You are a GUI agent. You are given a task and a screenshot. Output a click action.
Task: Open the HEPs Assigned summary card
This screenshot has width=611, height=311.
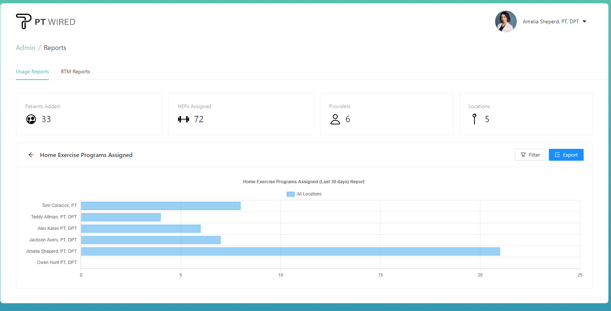click(x=241, y=114)
